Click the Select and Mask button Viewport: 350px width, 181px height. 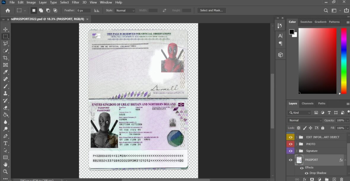tap(211, 10)
